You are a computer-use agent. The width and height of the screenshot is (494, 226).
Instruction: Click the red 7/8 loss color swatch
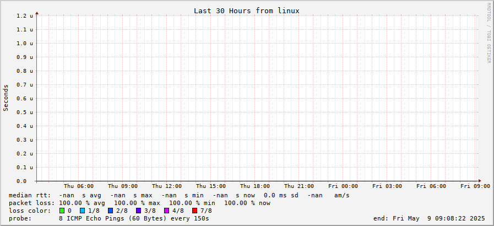[194, 211]
